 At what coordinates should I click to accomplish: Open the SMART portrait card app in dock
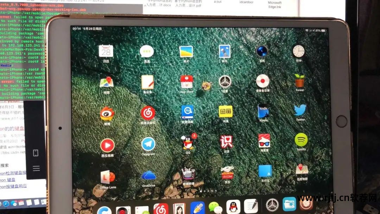pyautogui.click(x=179, y=208)
